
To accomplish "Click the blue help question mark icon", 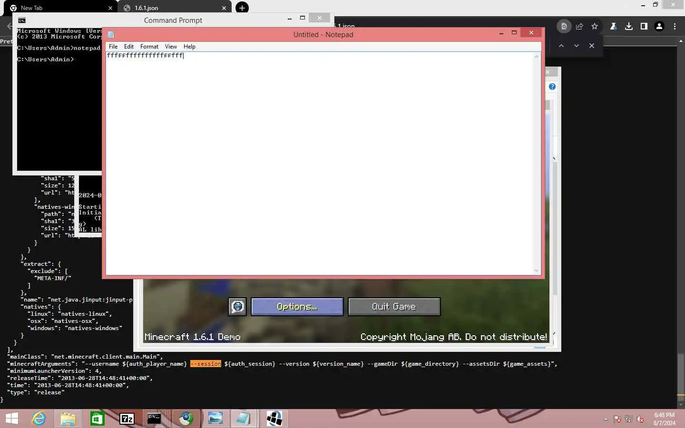I will pos(552,87).
